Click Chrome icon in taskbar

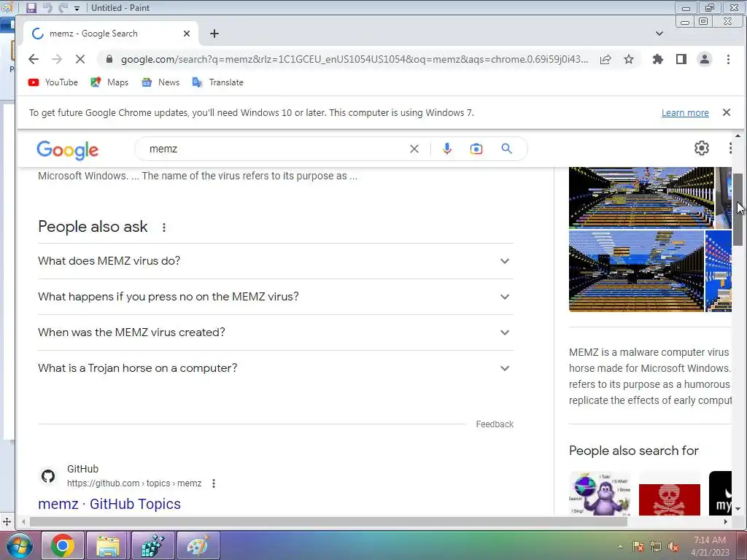(x=63, y=545)
